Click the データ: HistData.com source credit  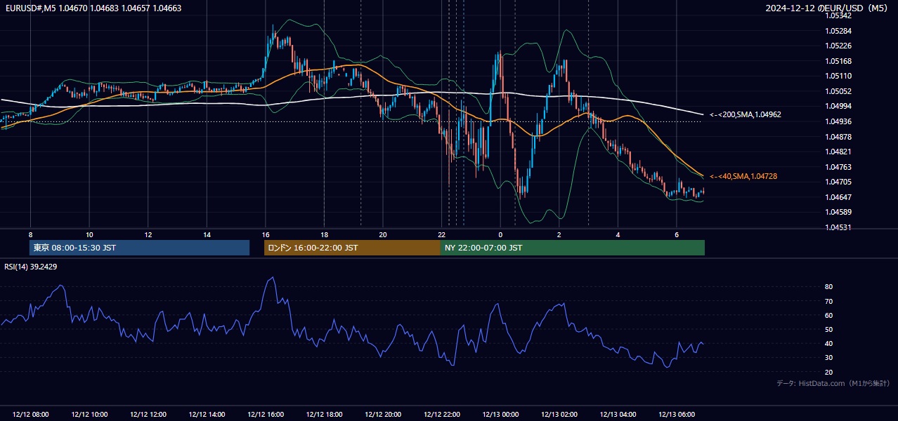pos(833,383)
